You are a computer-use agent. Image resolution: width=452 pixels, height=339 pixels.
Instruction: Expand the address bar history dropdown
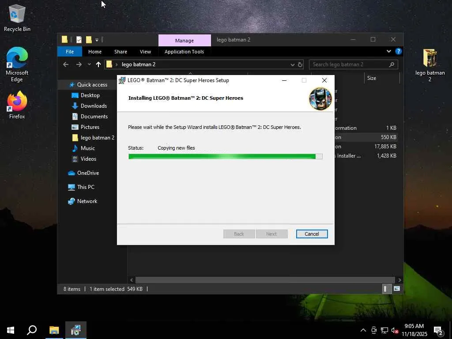tap(292, 64)
